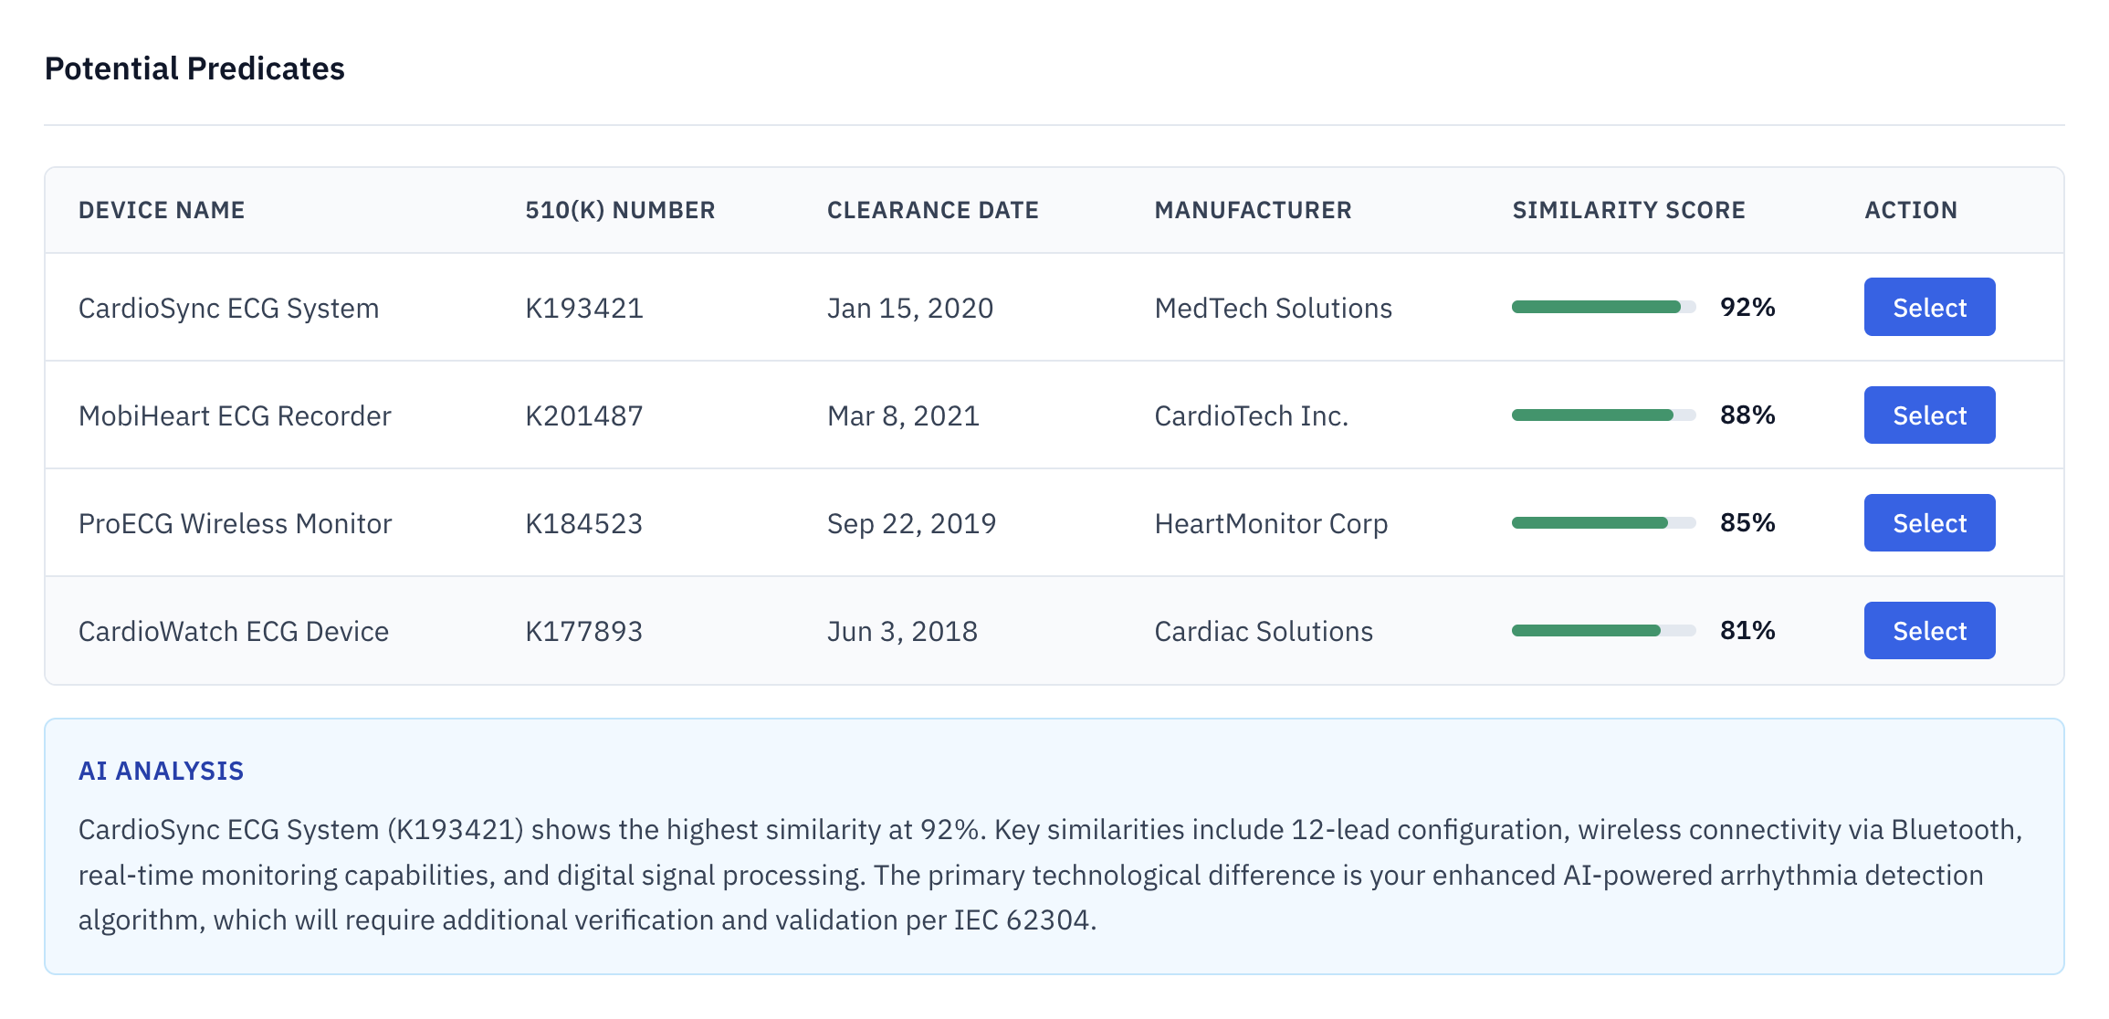Image resolution: width=2109 pixels, height=1019 pixels.
Task: Click the 81% similarity progress bar
Action: pos(1603,630)
